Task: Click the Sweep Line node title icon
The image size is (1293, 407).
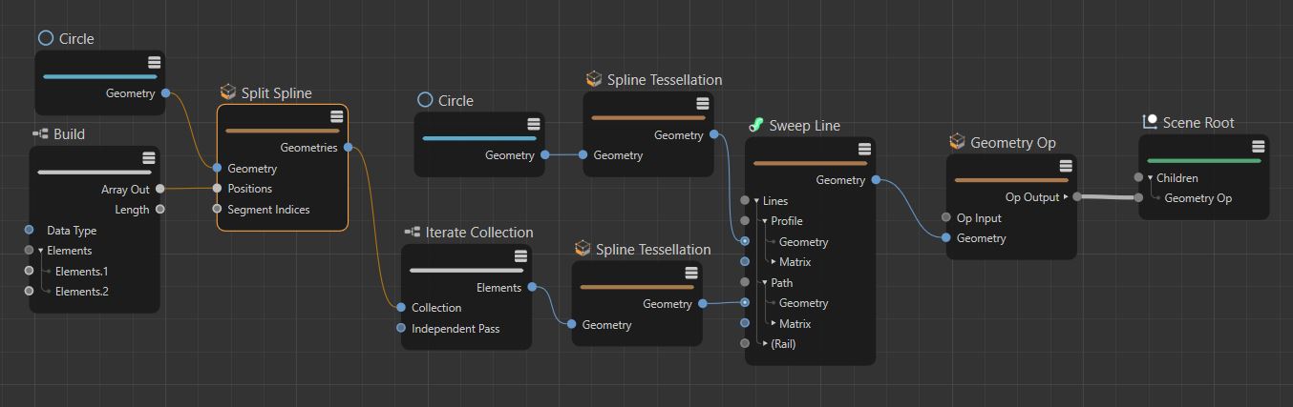Action: point(756,125)
